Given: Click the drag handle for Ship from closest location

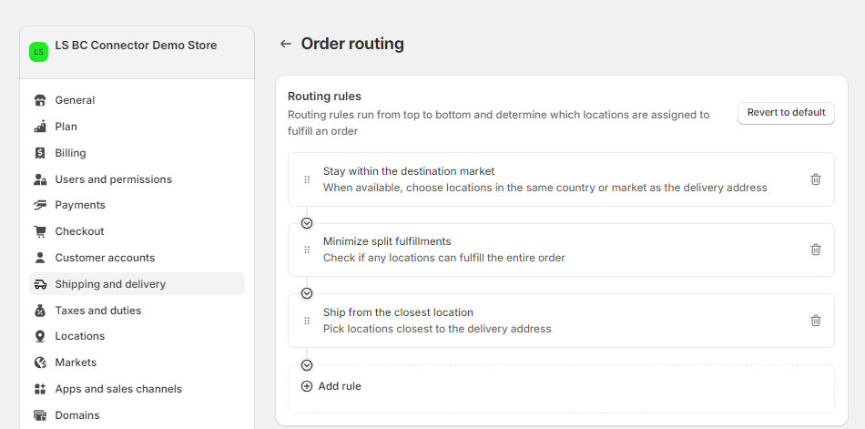Looking at the screenshot, I should (307, 321).
